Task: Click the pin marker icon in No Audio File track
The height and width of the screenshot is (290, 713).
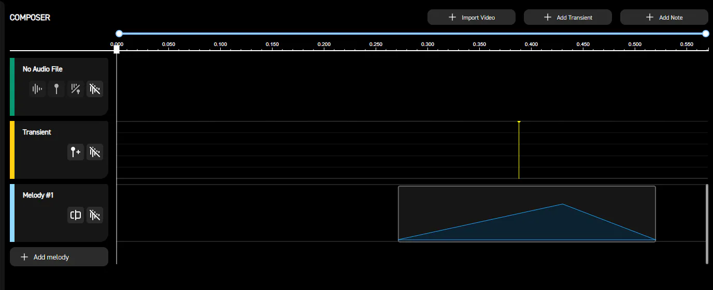Action: tap(56, 89)
